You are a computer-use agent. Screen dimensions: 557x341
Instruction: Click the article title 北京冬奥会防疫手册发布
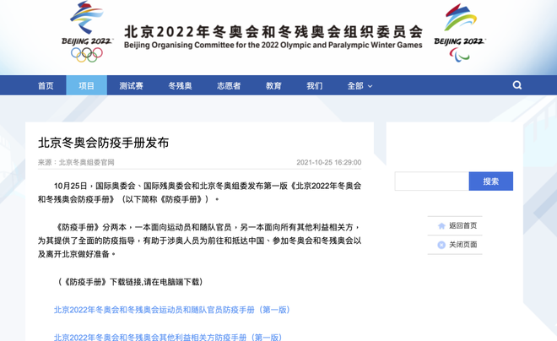[x=103, y=143]
